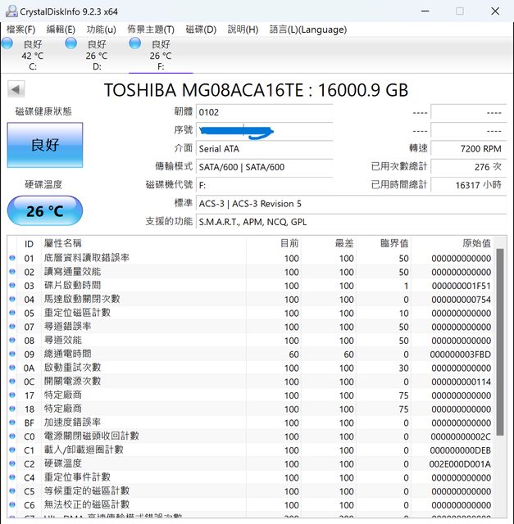Click status dot for attribute 03
514x524 pixels.
click(12, 286)
